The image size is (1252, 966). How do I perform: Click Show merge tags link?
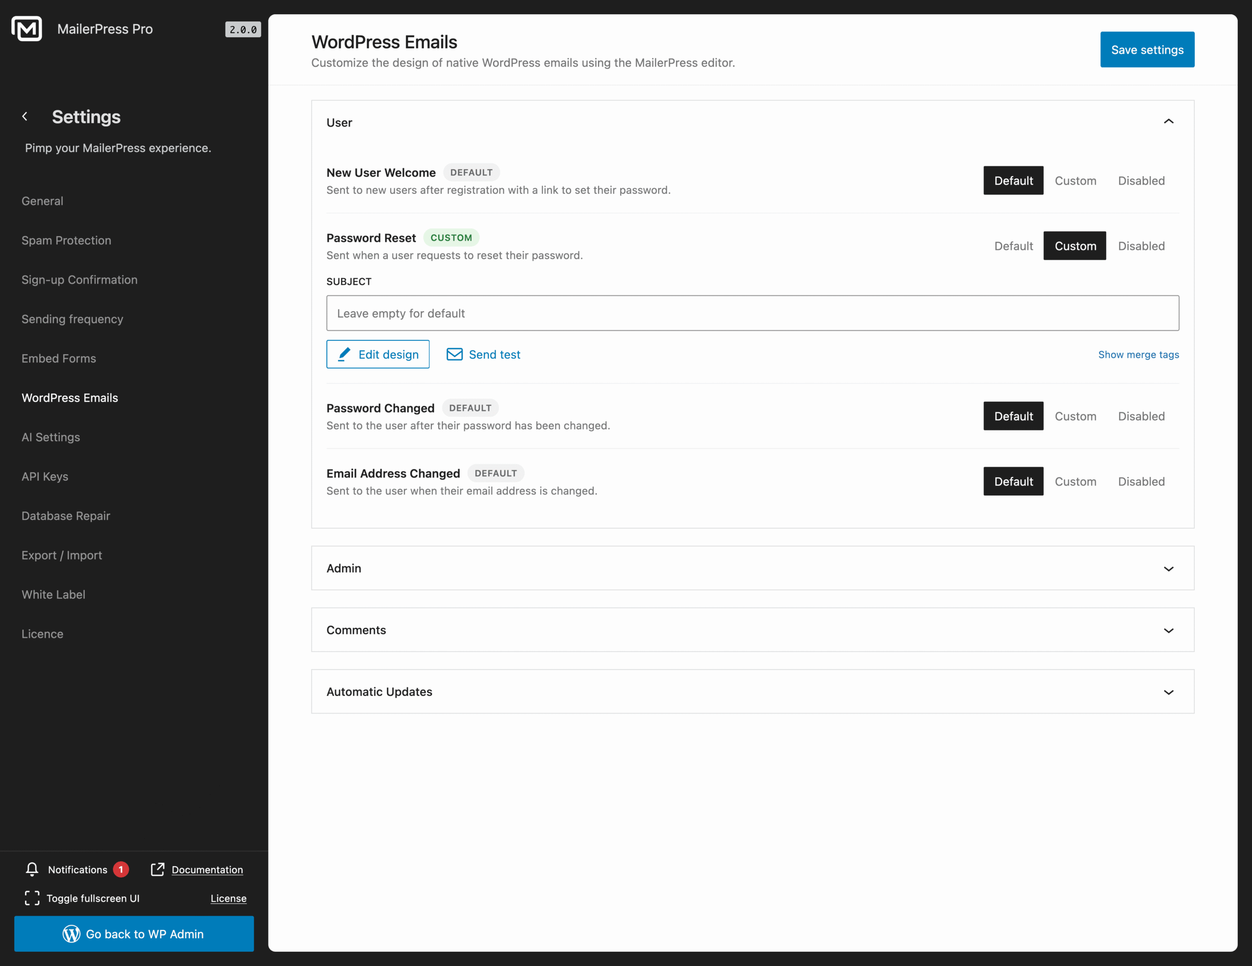[1139, 354]
